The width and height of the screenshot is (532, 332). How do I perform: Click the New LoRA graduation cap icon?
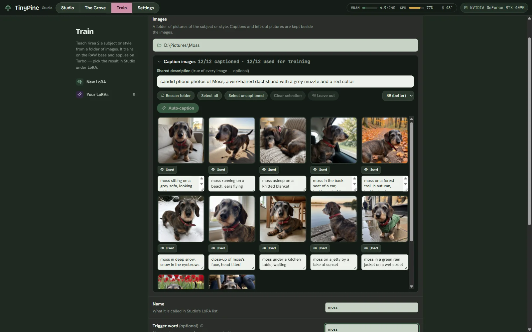[x=79, y=82]
